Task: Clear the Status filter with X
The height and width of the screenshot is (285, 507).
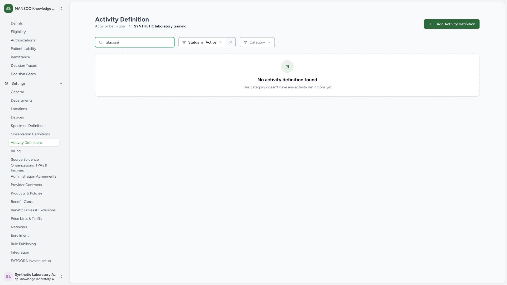Action: 231,42
